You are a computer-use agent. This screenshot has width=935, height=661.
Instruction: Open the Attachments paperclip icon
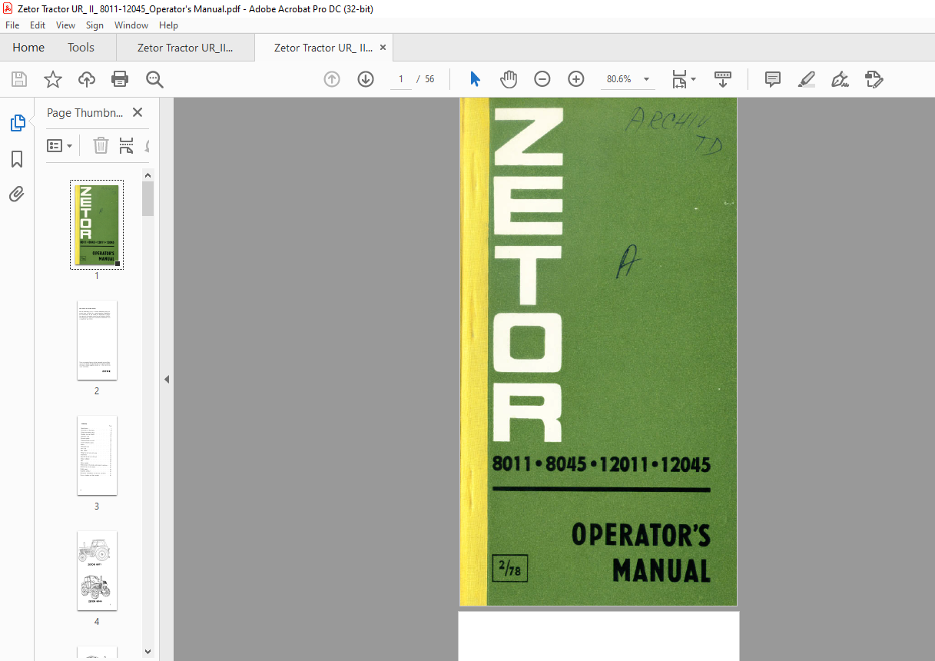click(17, 194)
